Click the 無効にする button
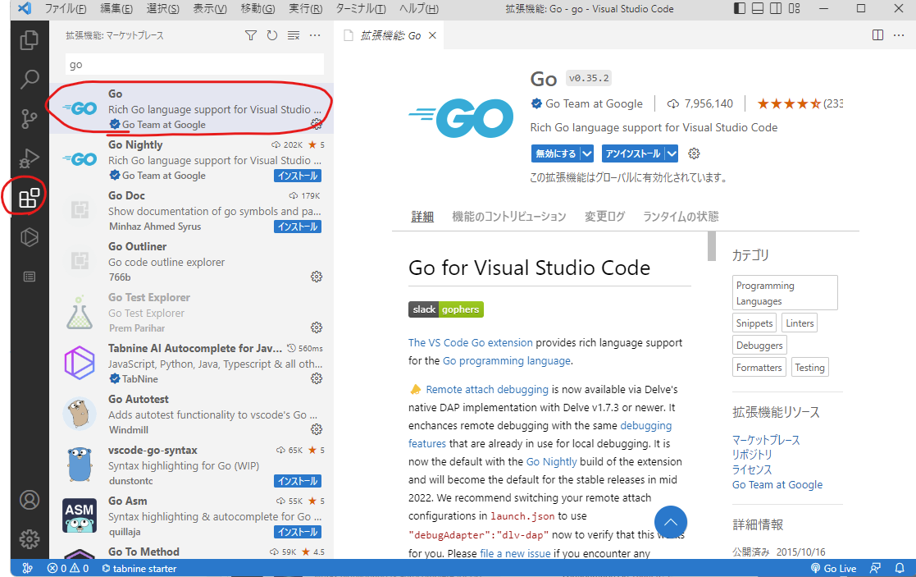 tap(555, 153)
